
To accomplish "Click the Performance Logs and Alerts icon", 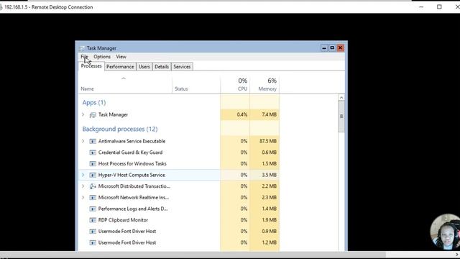I will point(93,209).
